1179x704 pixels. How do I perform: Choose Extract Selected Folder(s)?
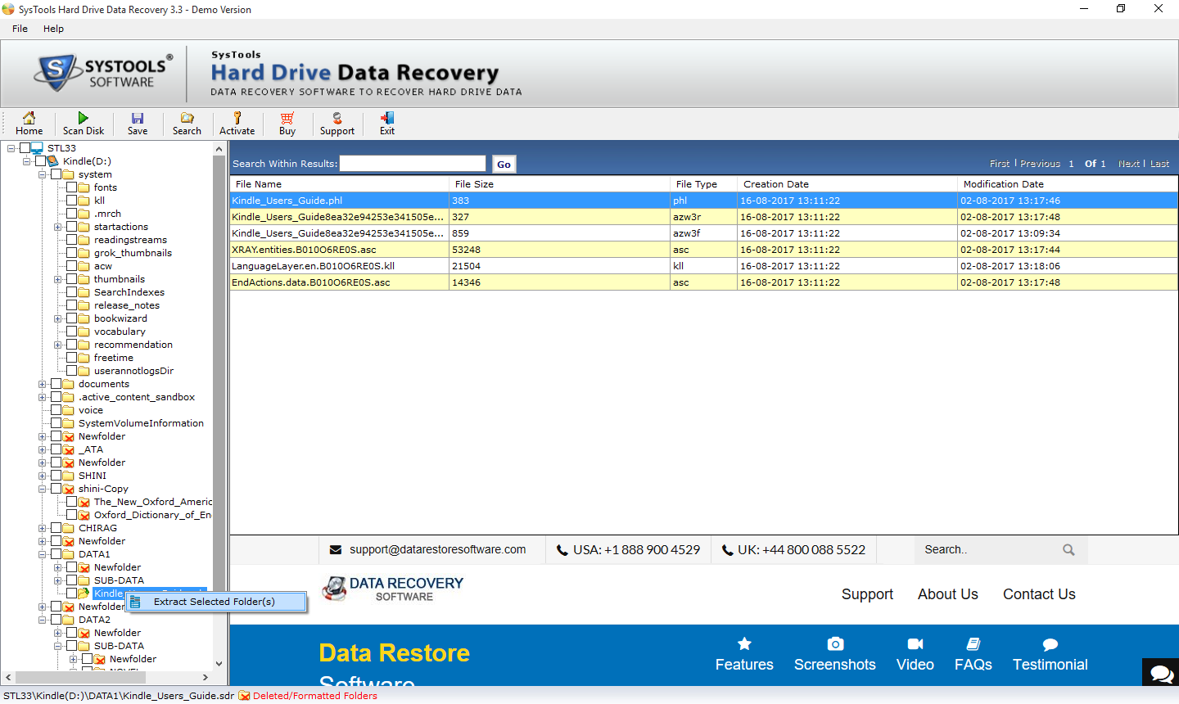[216, 602]
